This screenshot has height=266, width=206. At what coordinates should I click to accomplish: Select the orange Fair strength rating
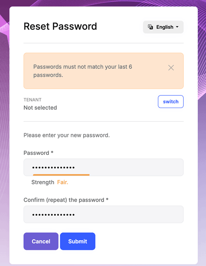(62, 182)
